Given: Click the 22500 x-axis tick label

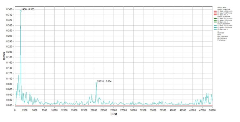Looking at the screenshot, I should click(x=104, y=110).
